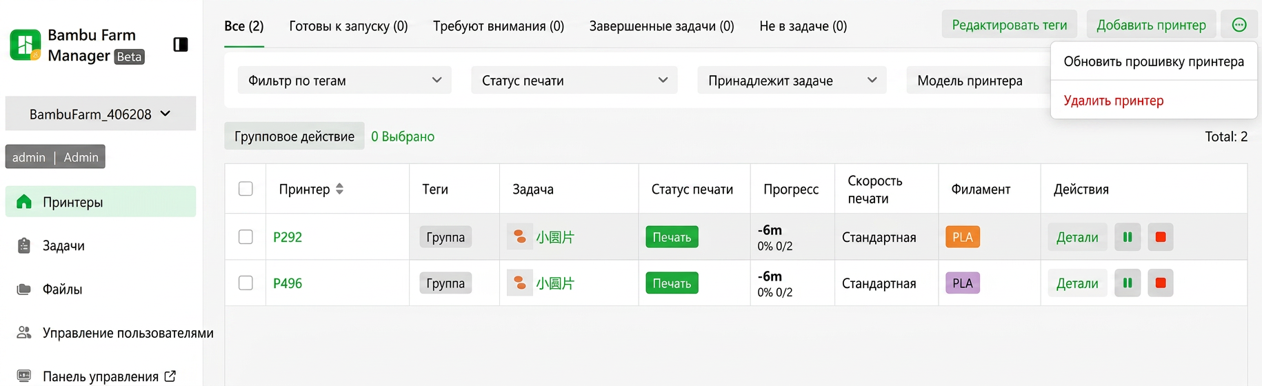The image size is (1262, 386).
Task: Click the orange PLA filament swatch
Action: 962,237
